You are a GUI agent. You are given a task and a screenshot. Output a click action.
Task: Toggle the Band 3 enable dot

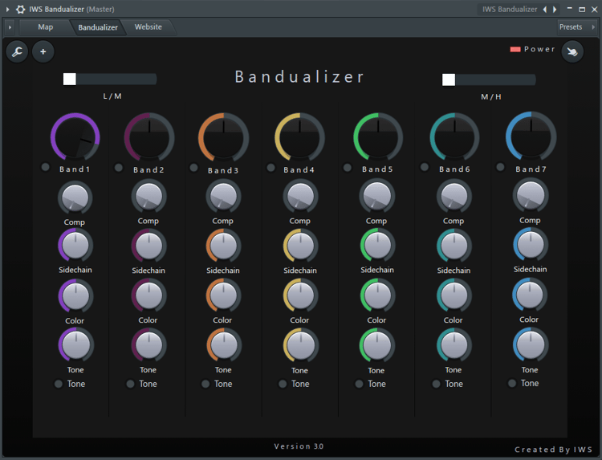(x=194, y=168)
